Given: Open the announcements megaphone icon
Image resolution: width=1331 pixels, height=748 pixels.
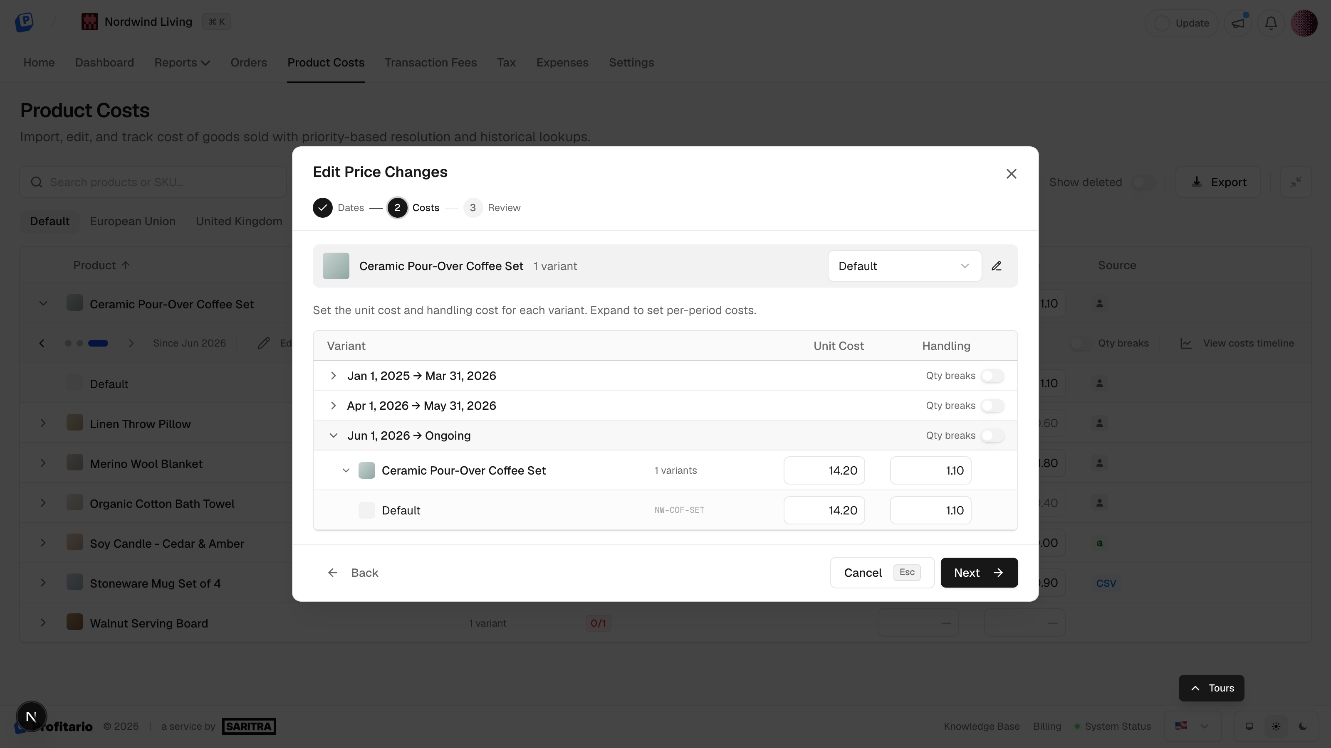Looking at the screenshot, I should tap(1238, 23).
